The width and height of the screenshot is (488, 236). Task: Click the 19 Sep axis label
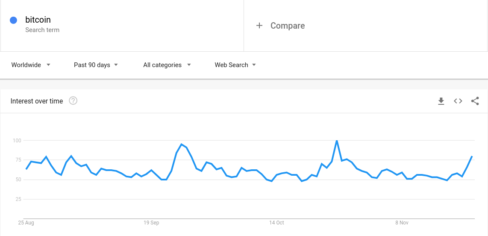151,223
